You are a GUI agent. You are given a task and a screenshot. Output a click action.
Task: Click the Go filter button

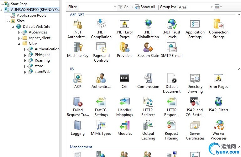tap(124, 7)
